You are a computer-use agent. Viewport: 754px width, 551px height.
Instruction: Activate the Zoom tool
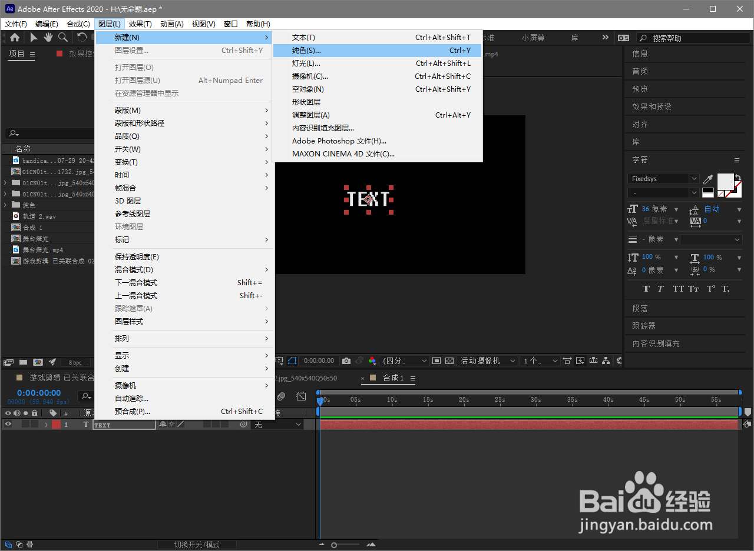[62, 37]
